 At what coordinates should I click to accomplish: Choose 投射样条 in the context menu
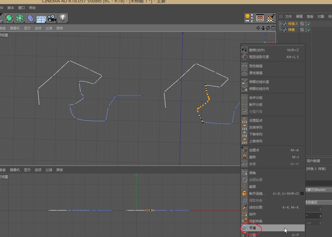(x=273, y=221)
